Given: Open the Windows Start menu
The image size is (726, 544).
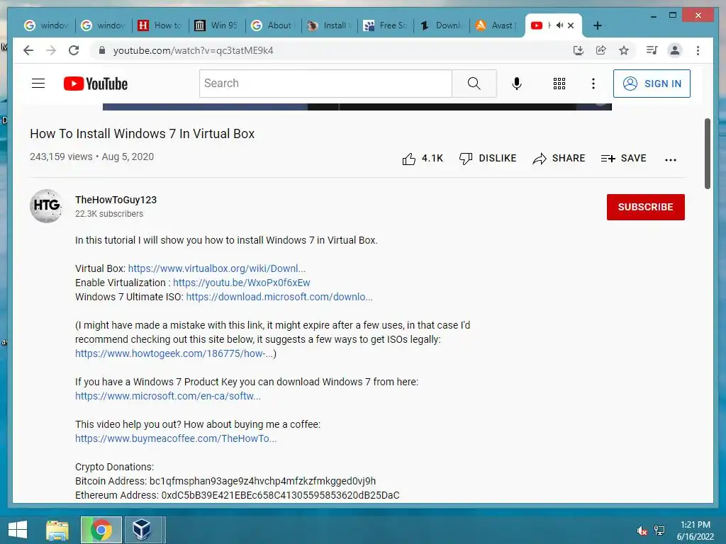Looking at the screenshot, I should [18, 530].
